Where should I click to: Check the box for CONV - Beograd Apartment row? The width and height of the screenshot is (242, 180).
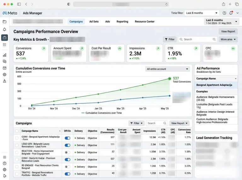[x=17, y=138]
